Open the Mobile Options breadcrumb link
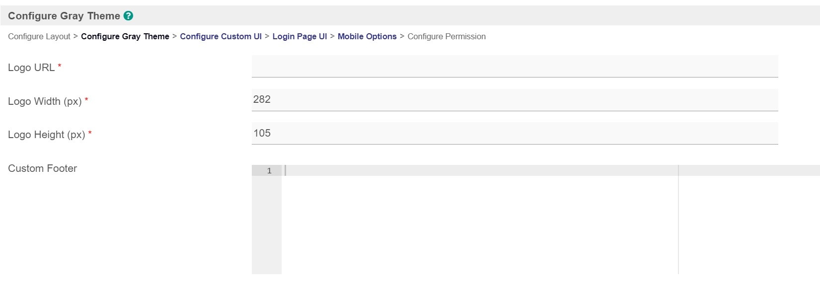Image resolution: width=820 pixels, height=300 pixels. tap(367, 37)
